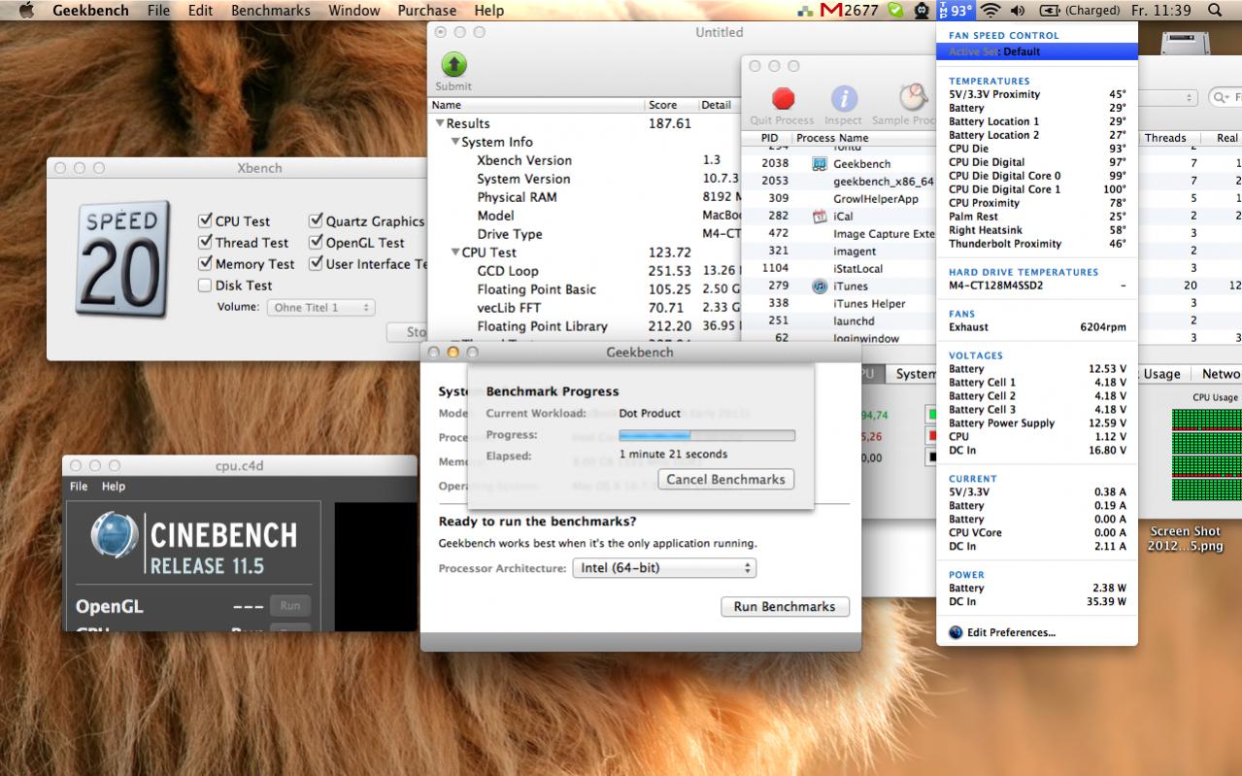Click the Growl-like creature menu bar icon
Viewport: 1242px width, 776px height.
coord(921,11)
